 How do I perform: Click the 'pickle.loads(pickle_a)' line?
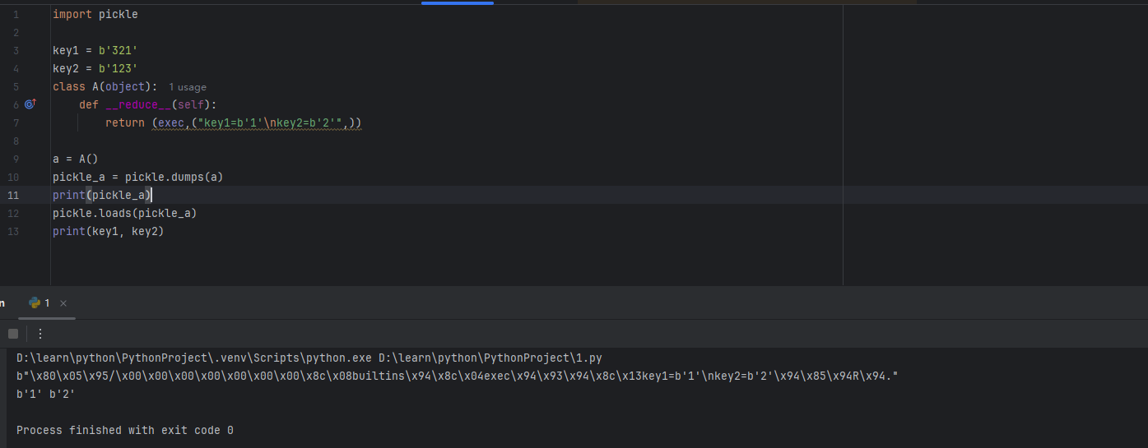click(x=125, y=214)
